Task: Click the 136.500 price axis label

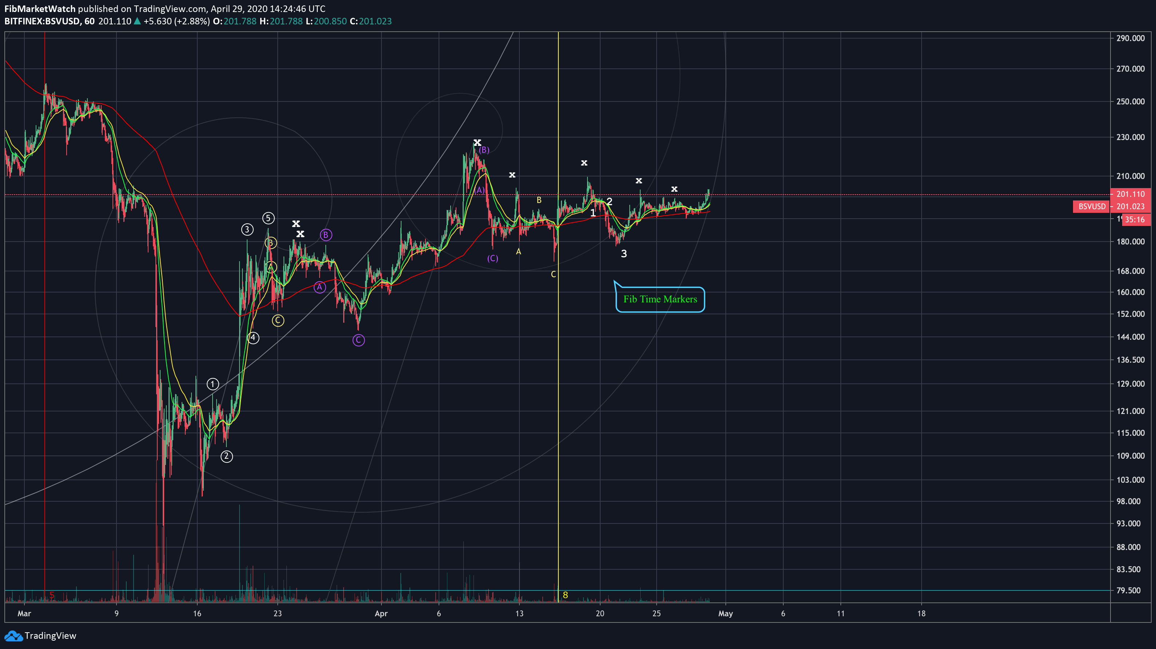Action: click(x=1131, y=360)
